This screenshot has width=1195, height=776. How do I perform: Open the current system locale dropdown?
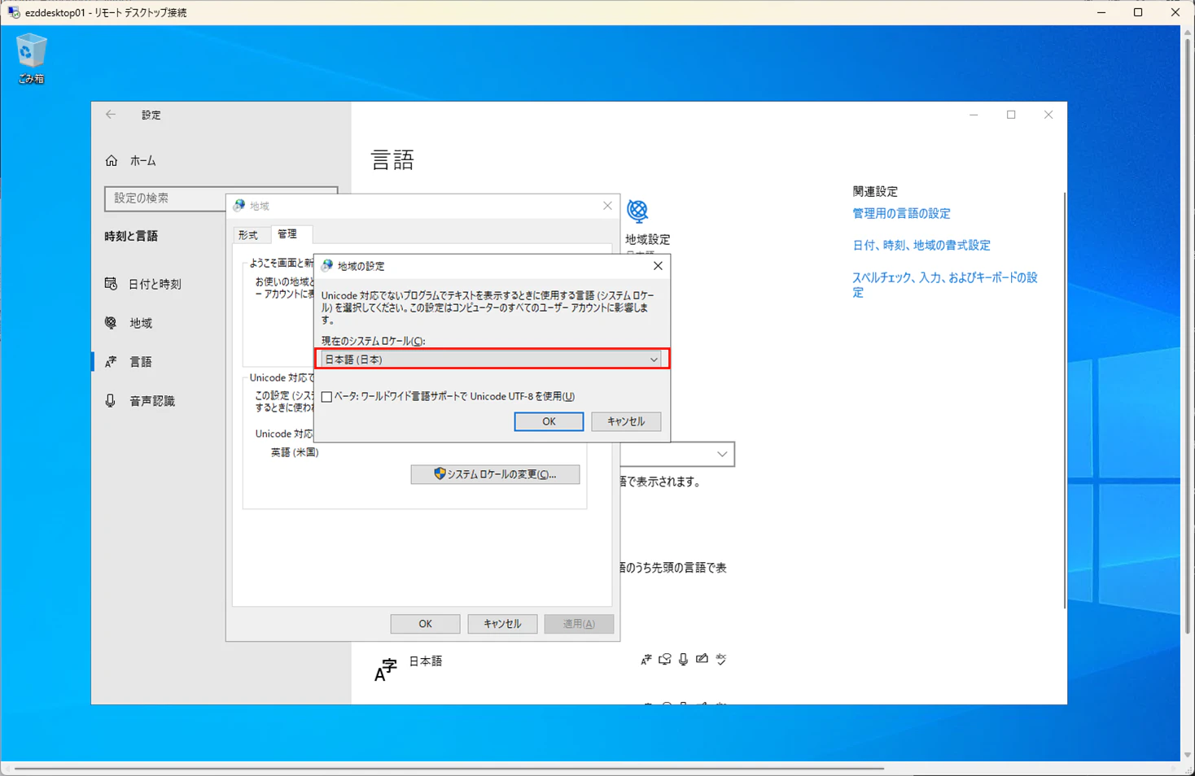(492, 360)
